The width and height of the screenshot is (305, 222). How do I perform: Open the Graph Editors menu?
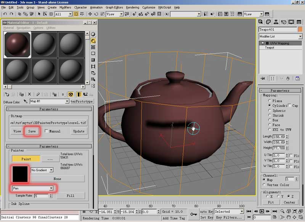pyautogui.click(x=114, y=7)
